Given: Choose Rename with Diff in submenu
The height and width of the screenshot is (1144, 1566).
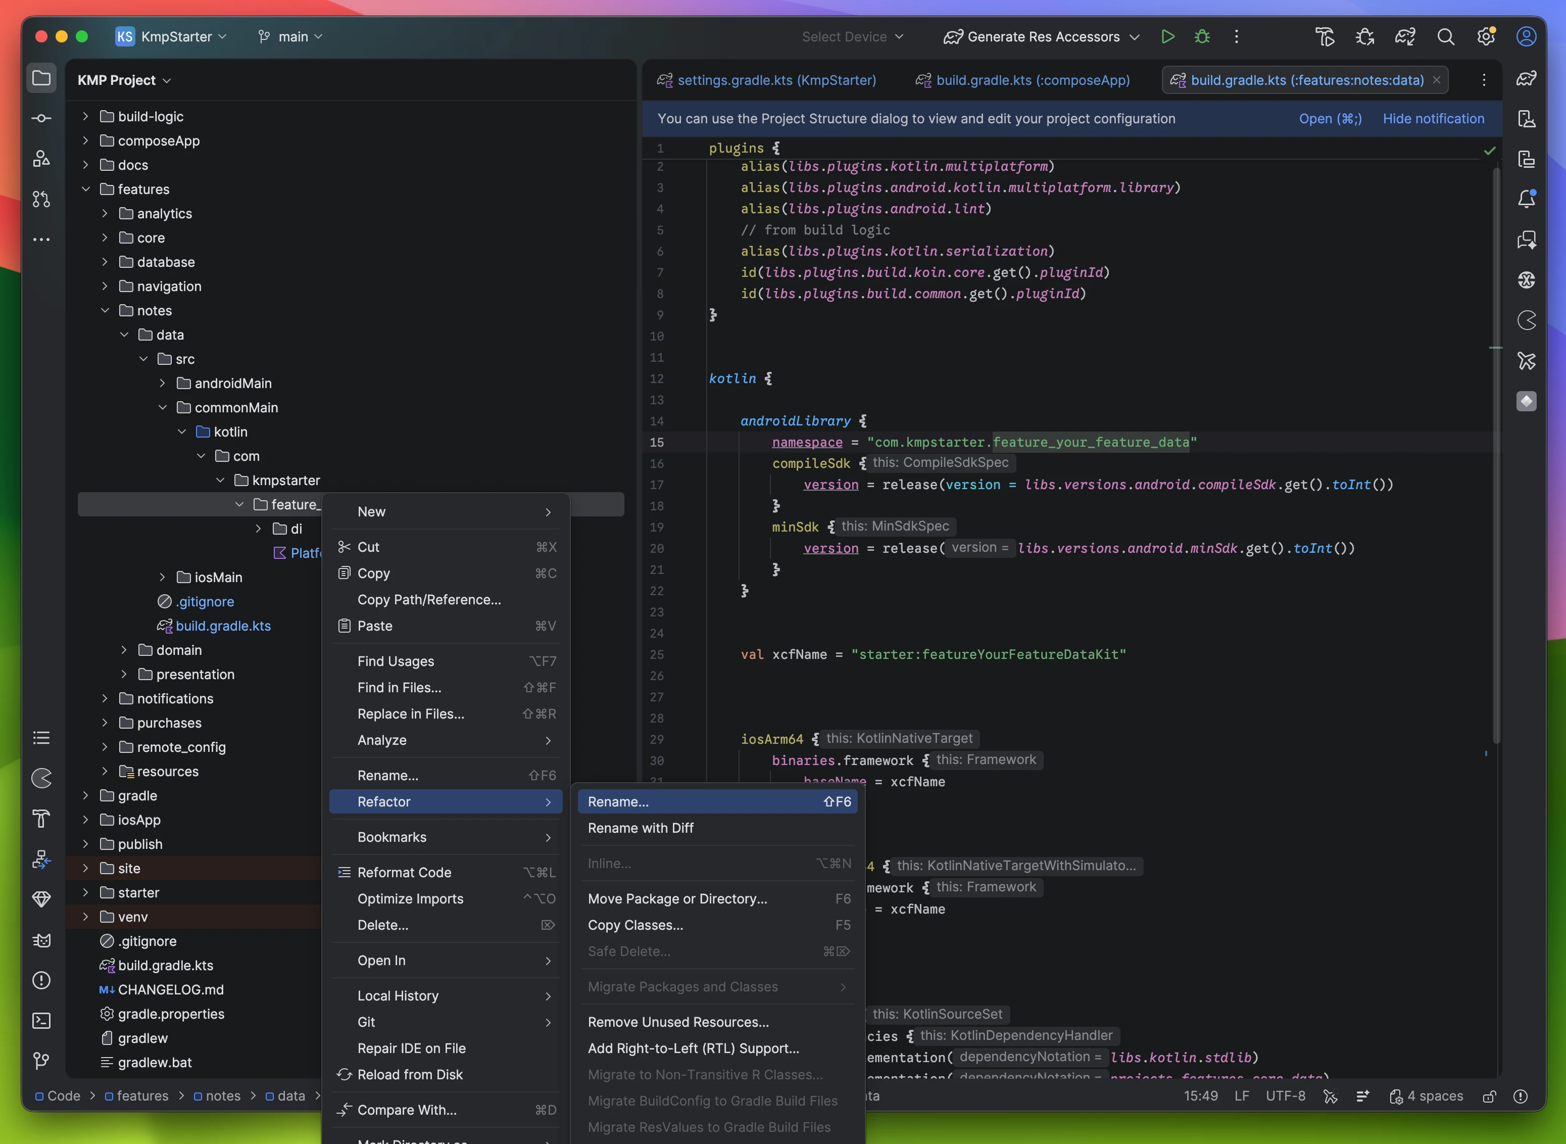Looking at the screenshot, I should tap(641, 828).
